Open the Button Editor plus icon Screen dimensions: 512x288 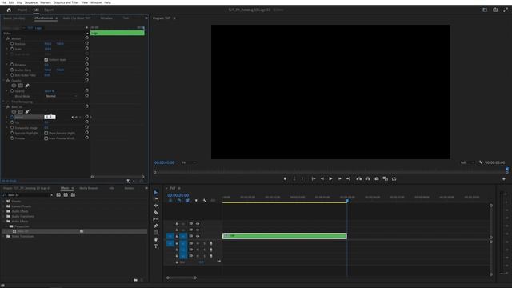click(504, 179)
